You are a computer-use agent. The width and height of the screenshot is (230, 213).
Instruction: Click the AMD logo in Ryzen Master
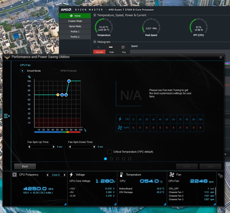[66, 10]
